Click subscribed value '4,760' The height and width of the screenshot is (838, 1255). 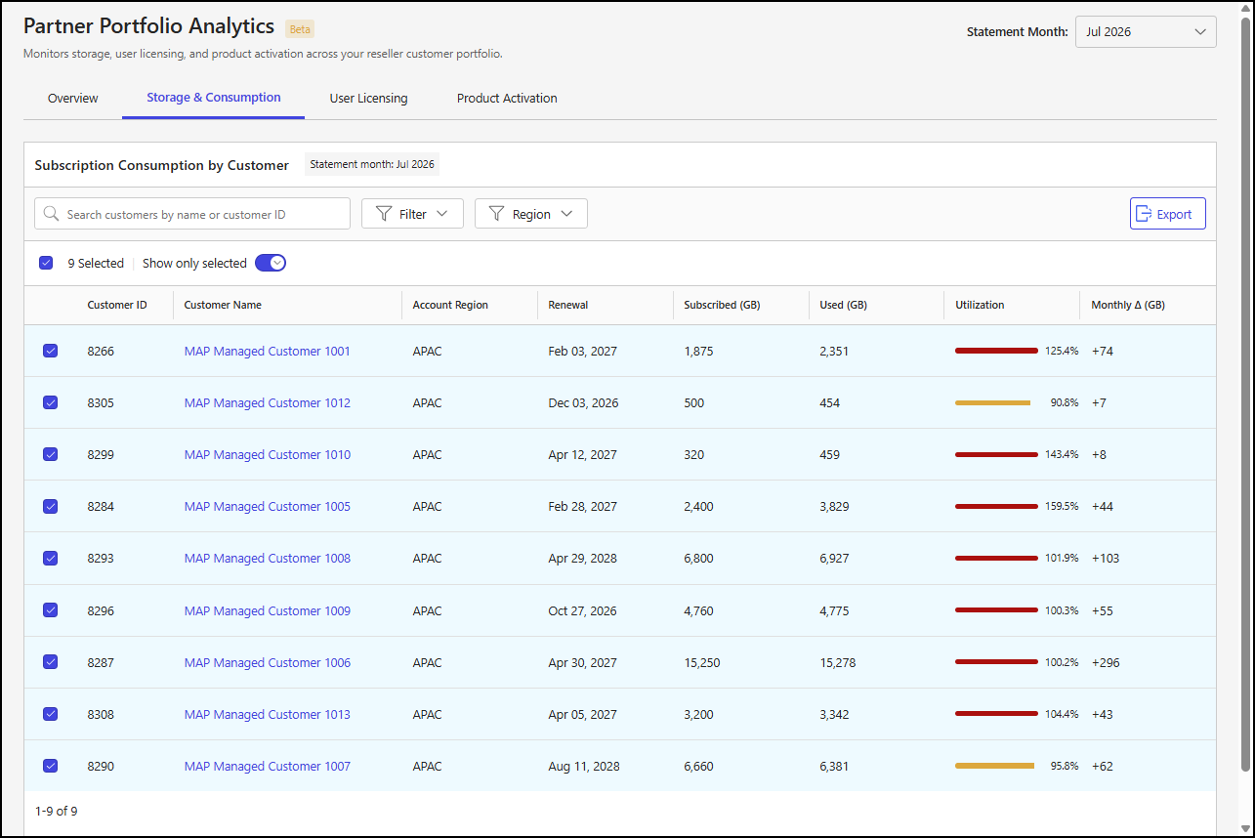click(x=699, y=610)
